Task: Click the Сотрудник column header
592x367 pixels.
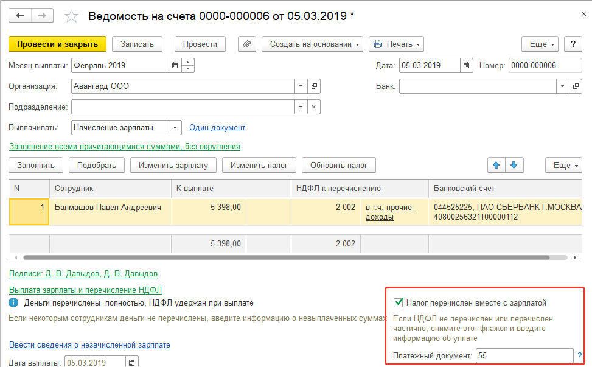Action: pyautogui.click(x=110, y=189)
